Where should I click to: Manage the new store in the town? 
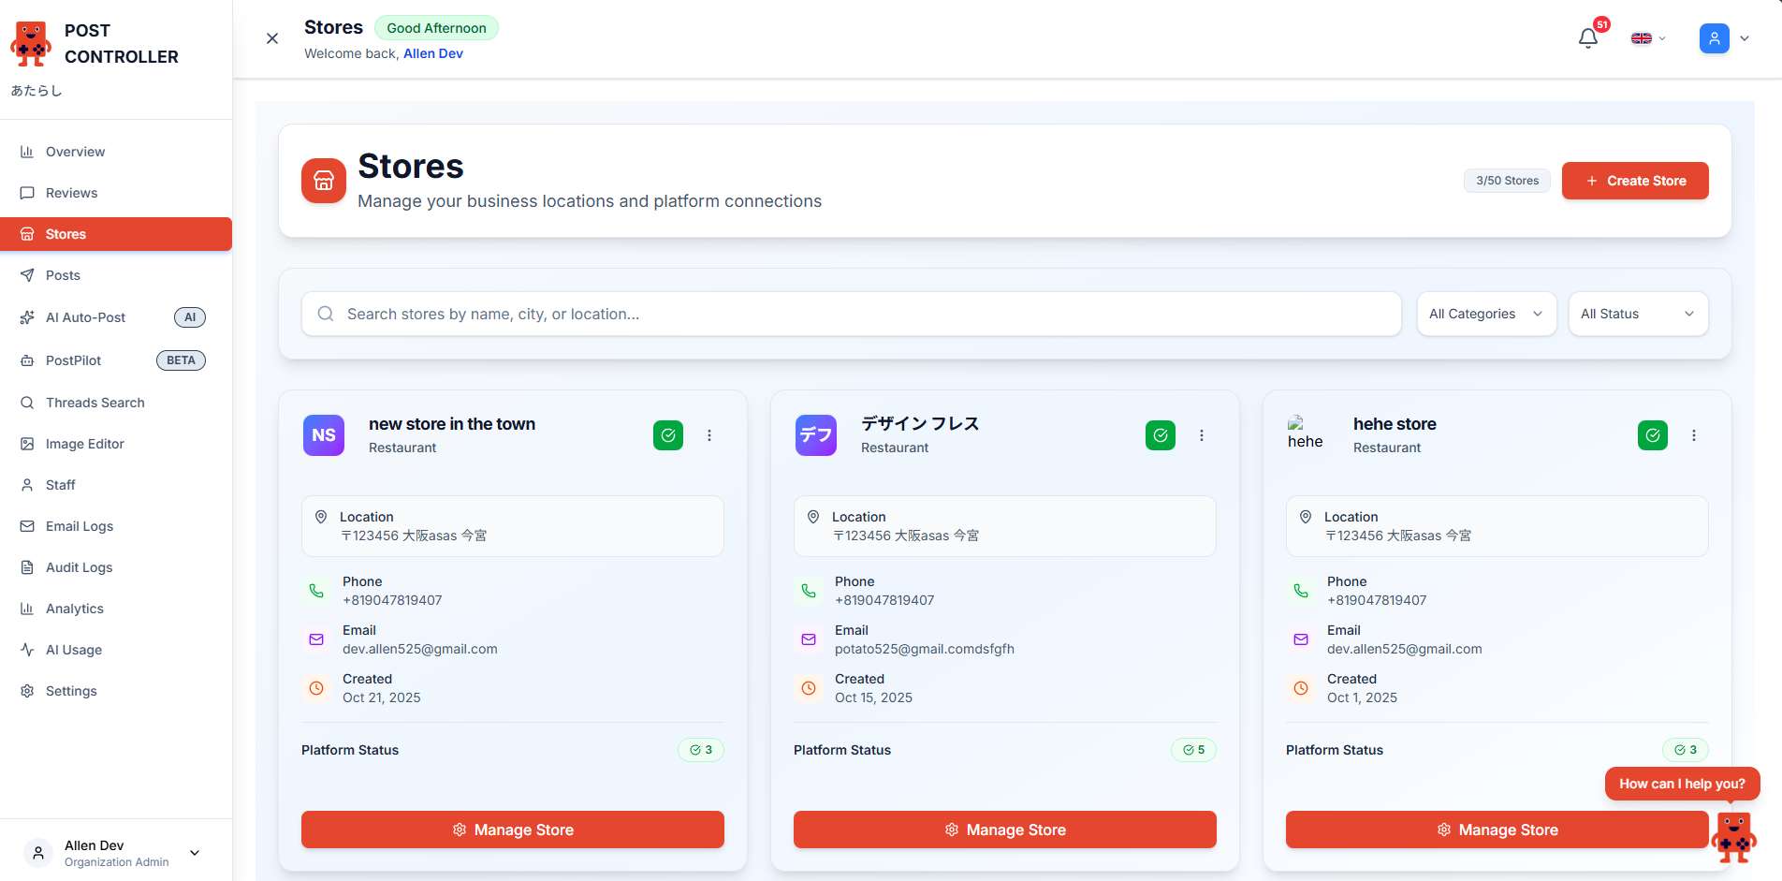512,830
